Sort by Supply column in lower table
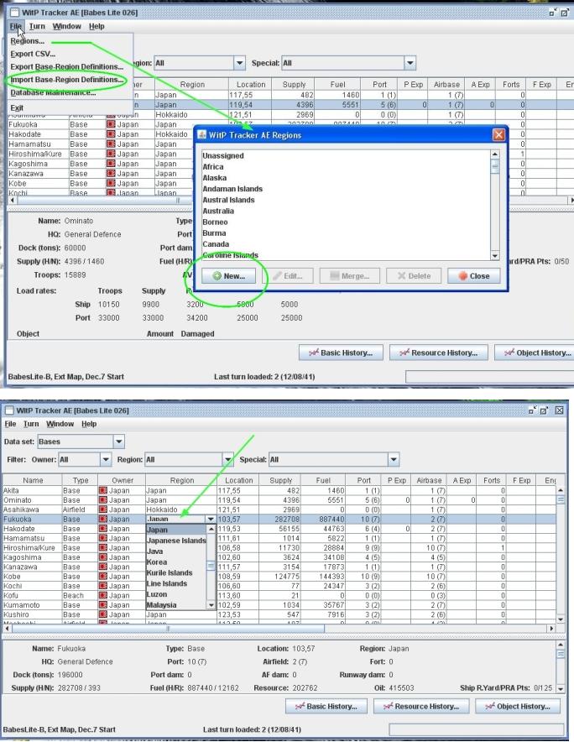The image size is (574, 742). click(280, 480)
